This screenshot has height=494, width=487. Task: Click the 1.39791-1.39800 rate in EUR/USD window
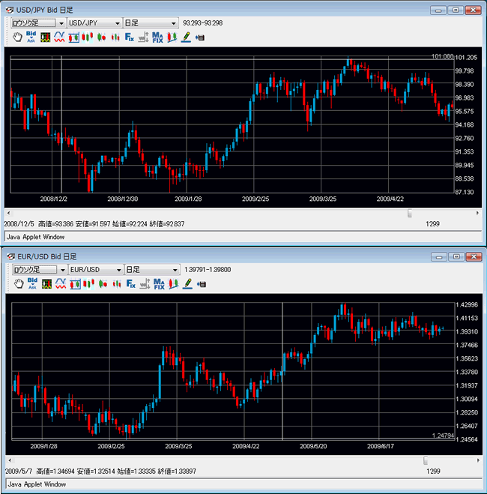click(208, 270)
